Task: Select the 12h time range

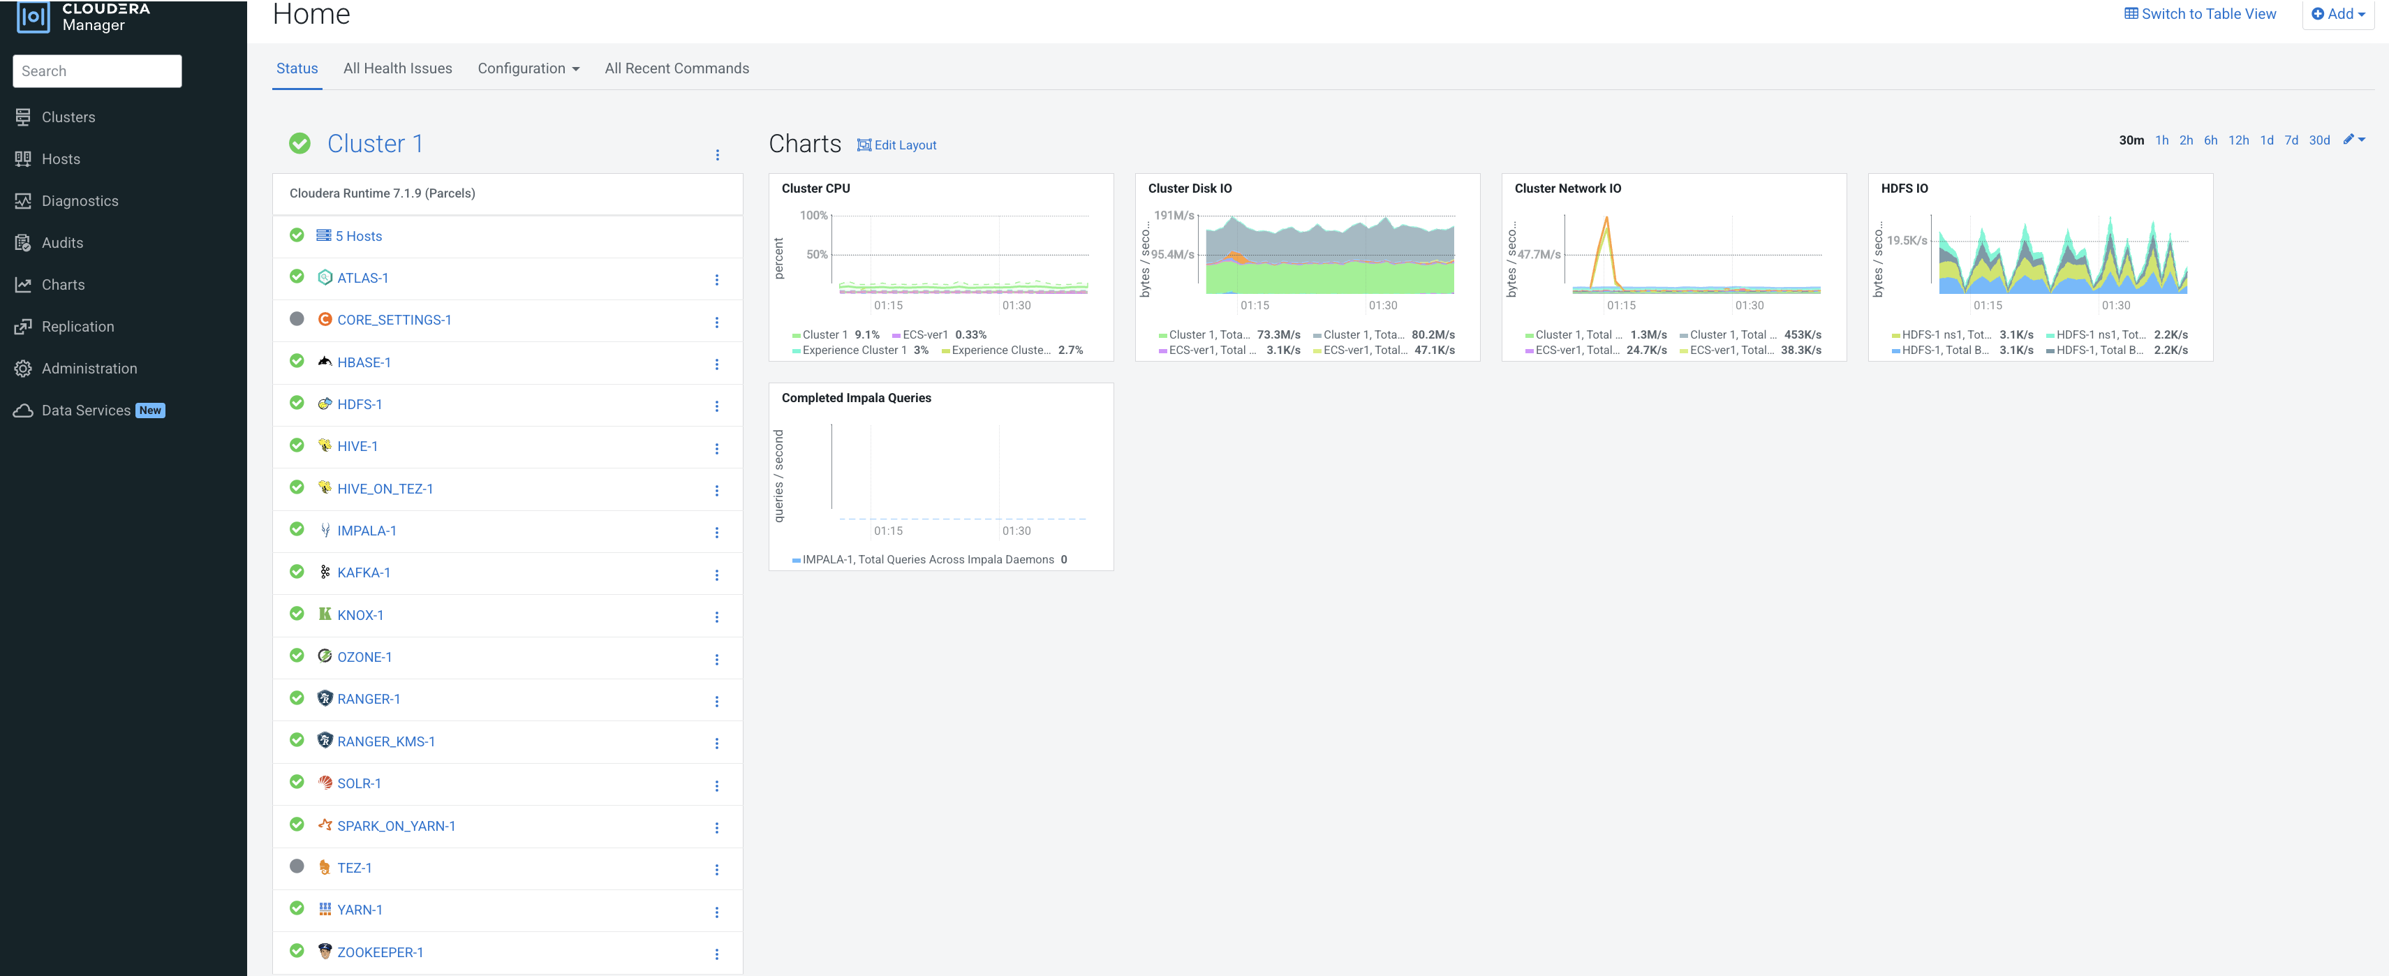Action: [2238, 140]
